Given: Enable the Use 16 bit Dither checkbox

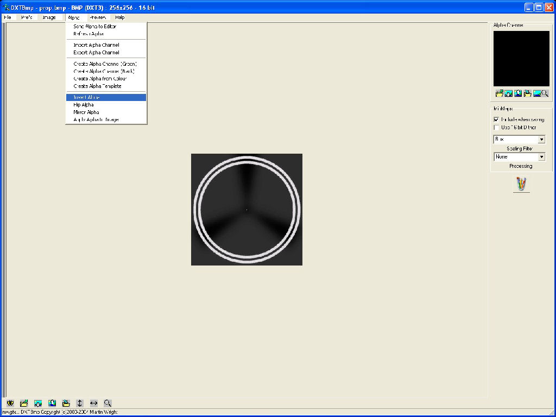Looking at the screenshot, I should (x=496, y=128).
